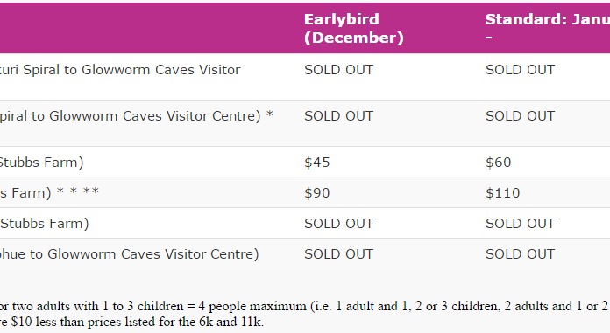The height and width of the screenshot is (333, 610).
Task: Select the $45 Earlybird price cell
Action: (317, 163)
